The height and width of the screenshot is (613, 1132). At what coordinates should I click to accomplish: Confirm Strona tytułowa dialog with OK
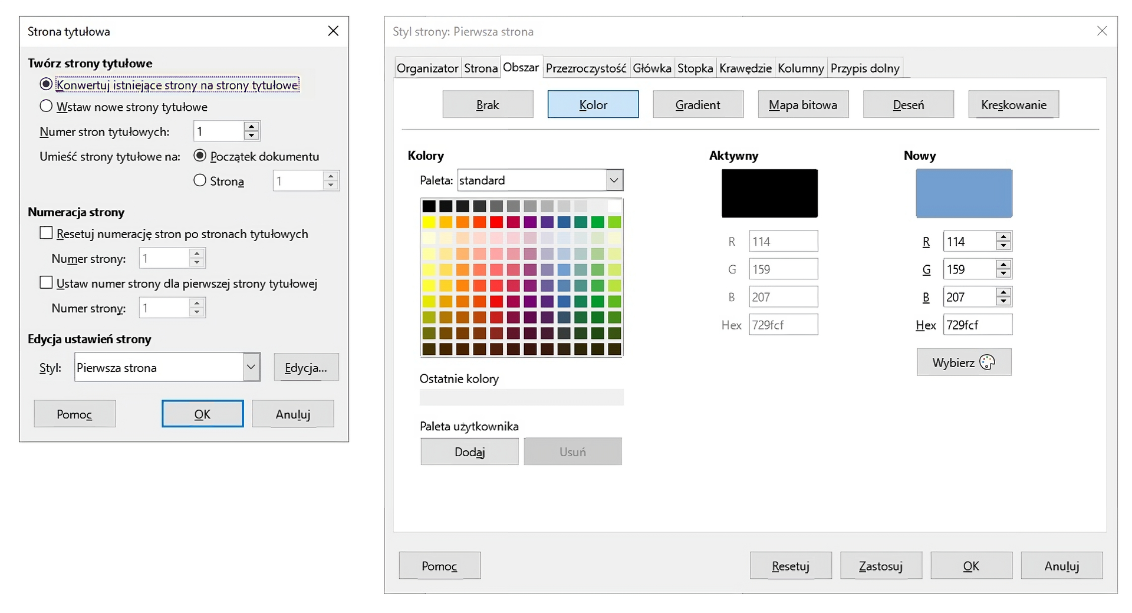coord(202,414)
